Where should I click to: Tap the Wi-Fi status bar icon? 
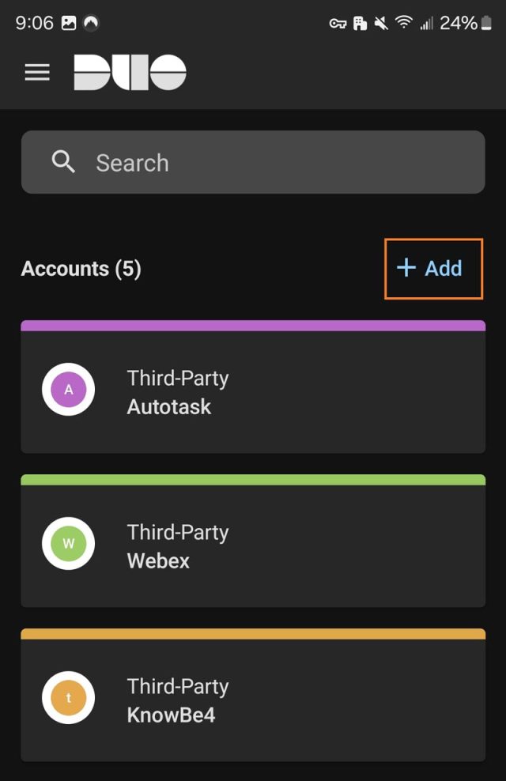(x=403, y=23)
